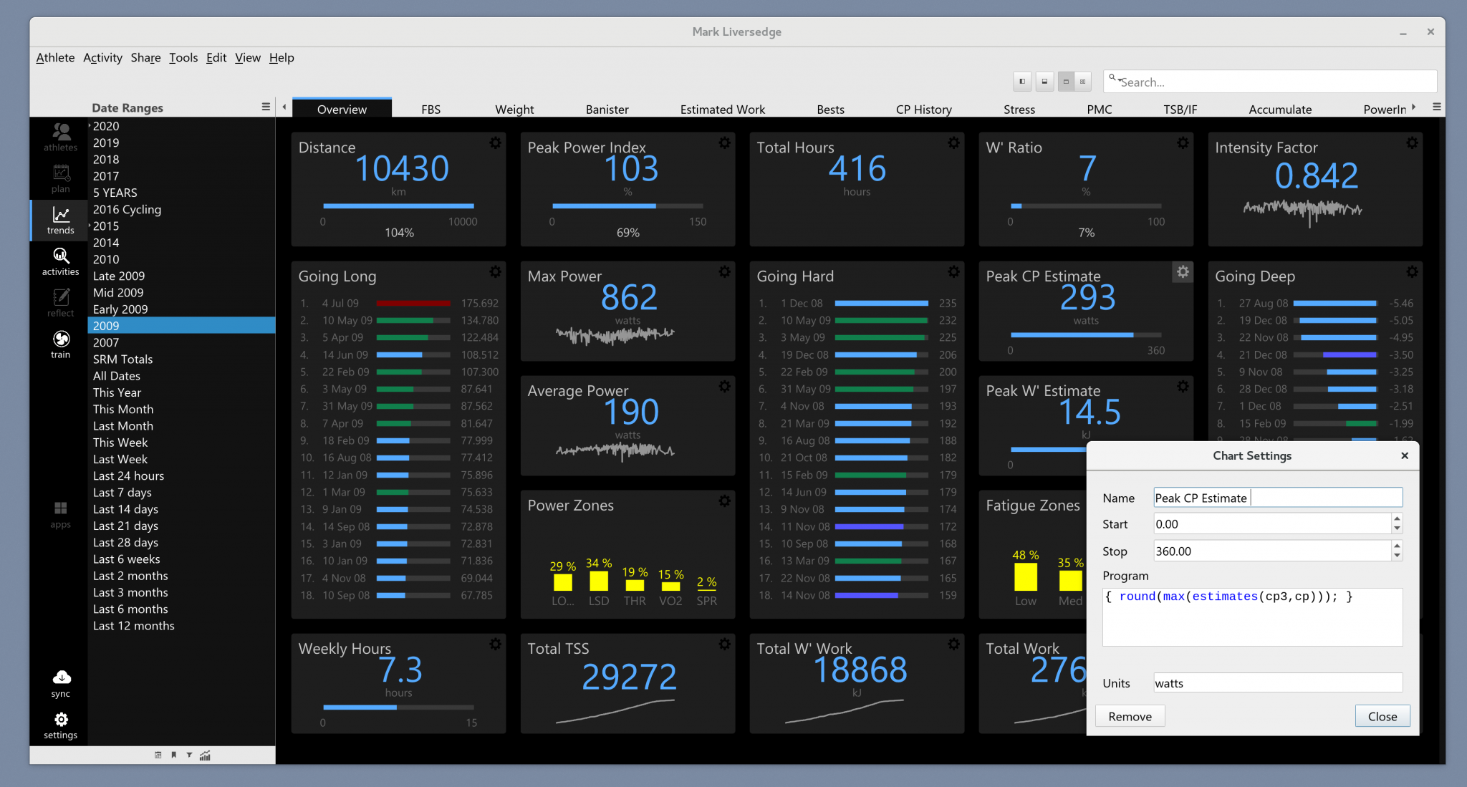Click the filter funnel icon in bottom bar

coord(189,755)
